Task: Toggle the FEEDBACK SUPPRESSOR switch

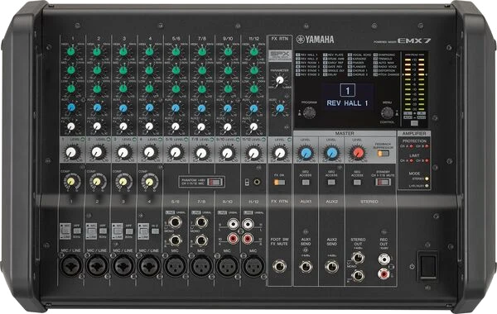Action: (384, 154)
